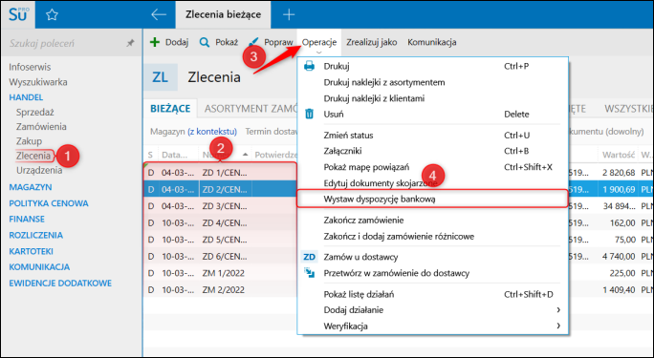The height and width of the screenshot is (358, 654).
Task: Switch to the ASORTYMENT ZAMÓ... tab
Action: [250, 109]
